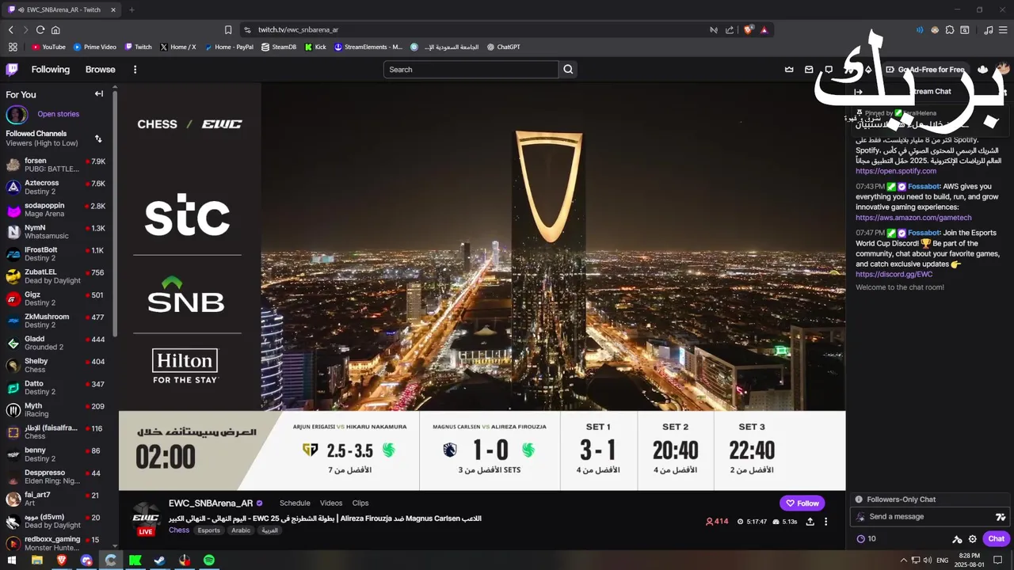1014x570 pixels.
Task: Open NymN channel in sidebar
Action: click(55, 231)
